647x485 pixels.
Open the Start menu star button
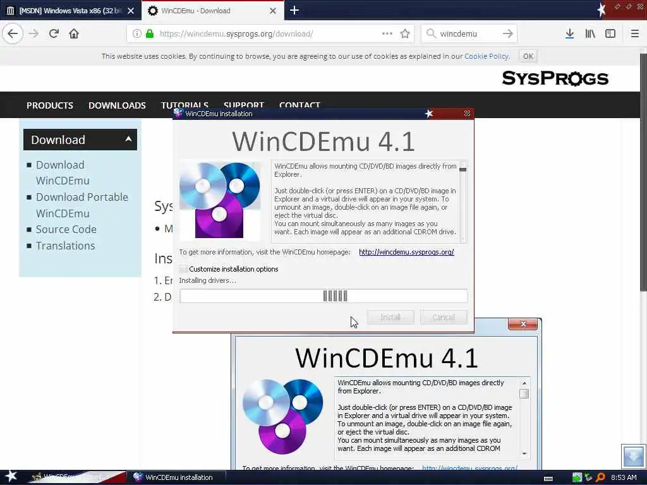[11, 477]
